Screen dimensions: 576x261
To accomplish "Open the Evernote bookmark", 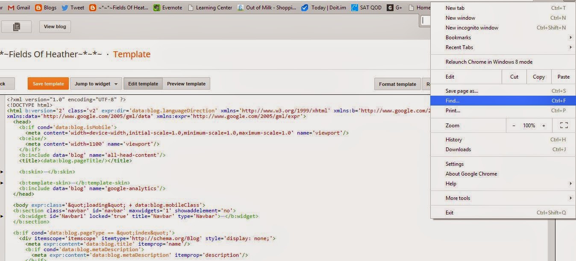I will pos(168,7).
